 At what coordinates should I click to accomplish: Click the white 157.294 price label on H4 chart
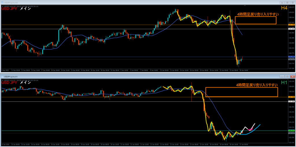pyautogui.click(x=292, y=29)
